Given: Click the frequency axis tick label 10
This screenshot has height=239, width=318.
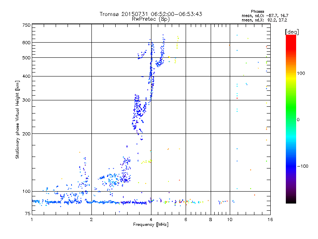Looking at the screenshot, I should point(230,219).
